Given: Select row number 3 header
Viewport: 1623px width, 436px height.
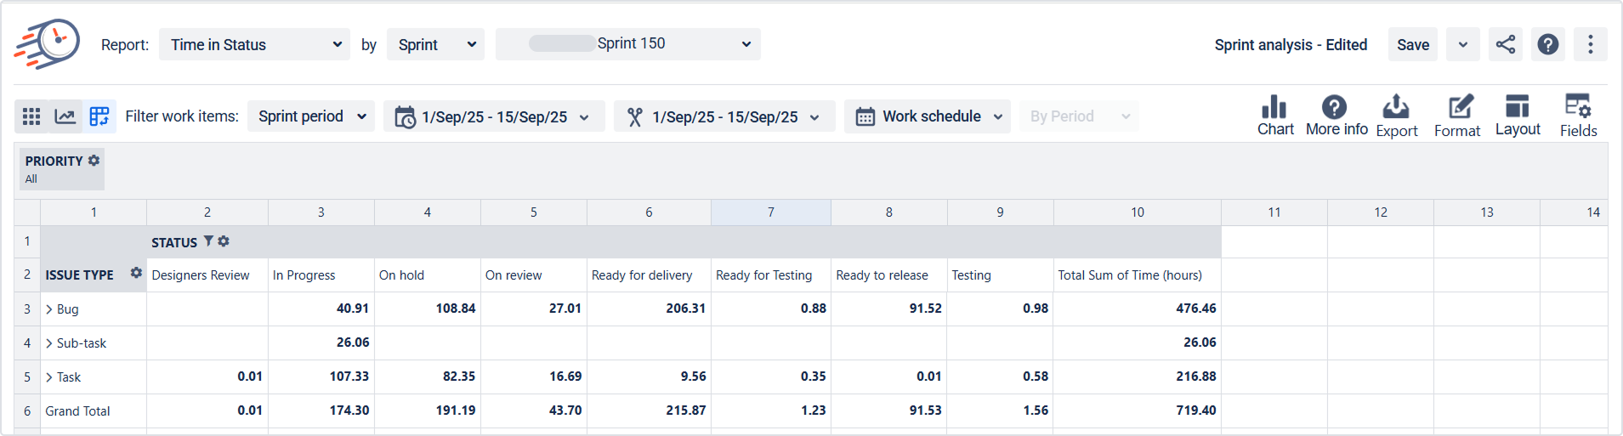Looking at the screenshot, I should 27,309.
